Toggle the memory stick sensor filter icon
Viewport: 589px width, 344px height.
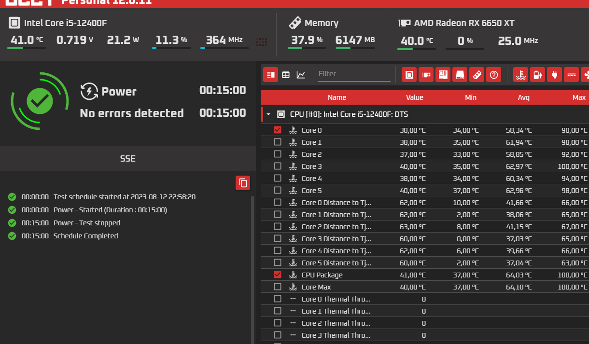(477, 75)
